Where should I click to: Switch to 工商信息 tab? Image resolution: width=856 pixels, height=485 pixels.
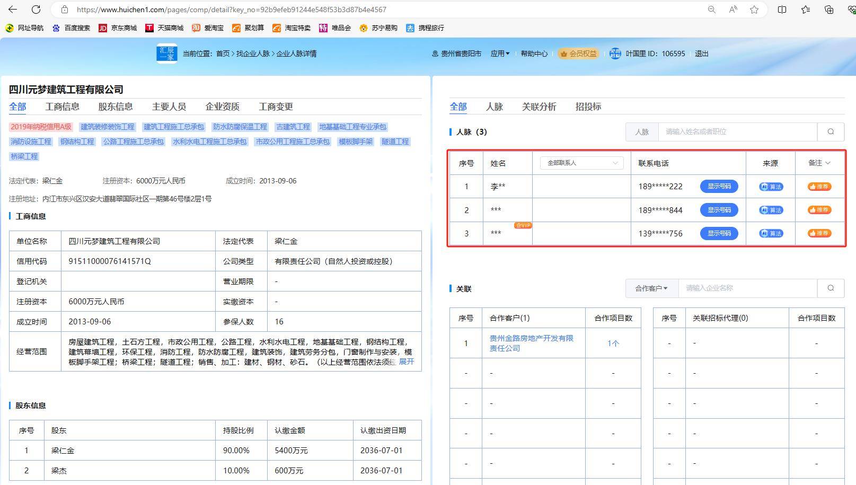[62, 107]
